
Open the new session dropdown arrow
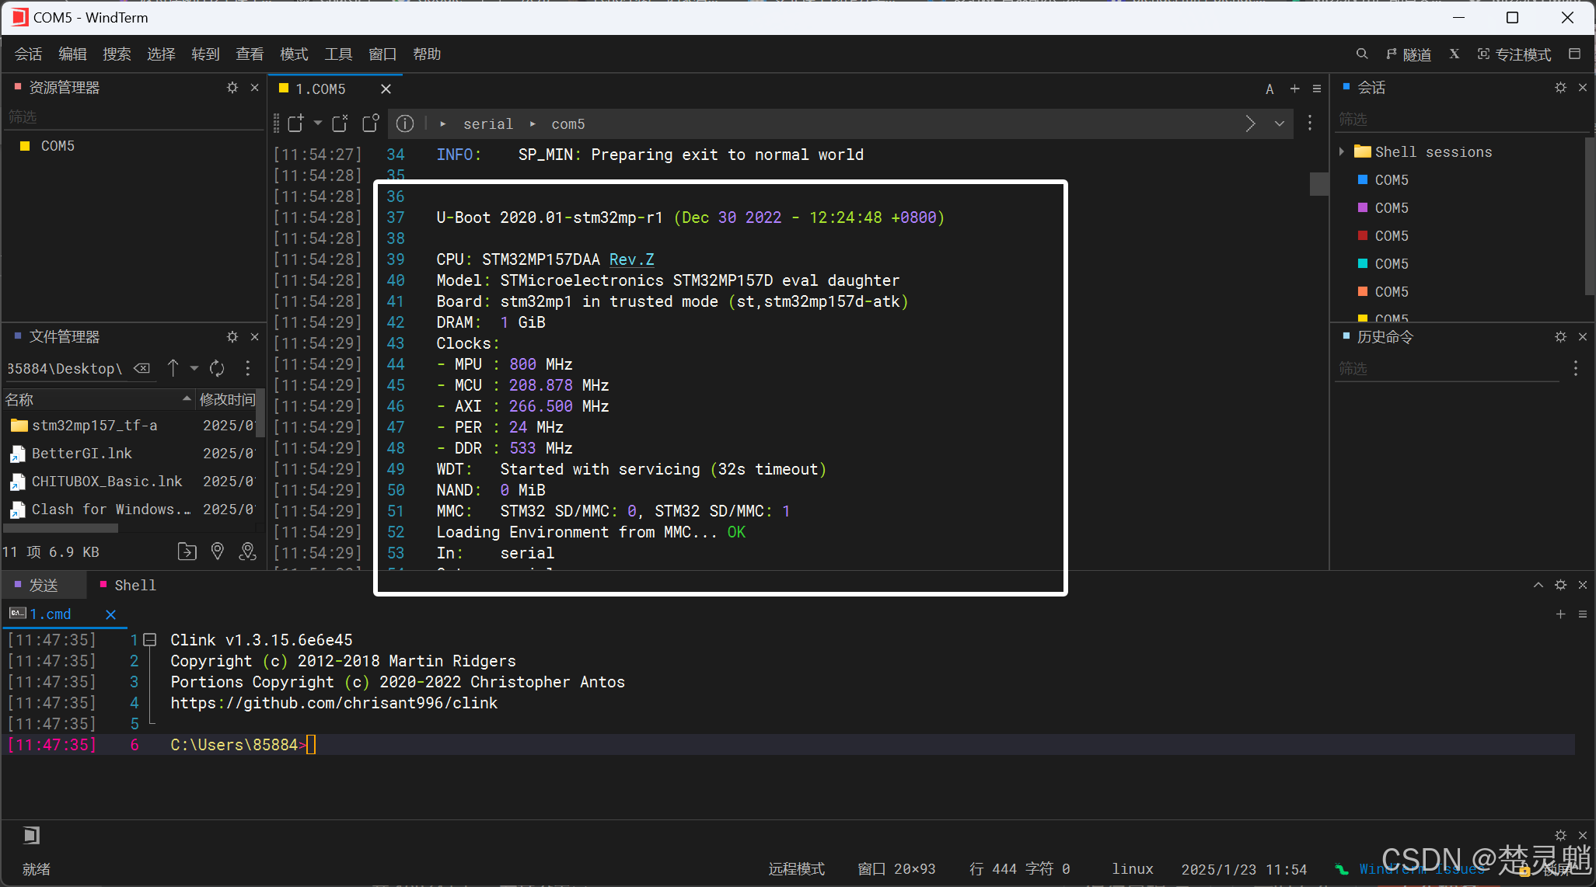click(x=317, y=123)
